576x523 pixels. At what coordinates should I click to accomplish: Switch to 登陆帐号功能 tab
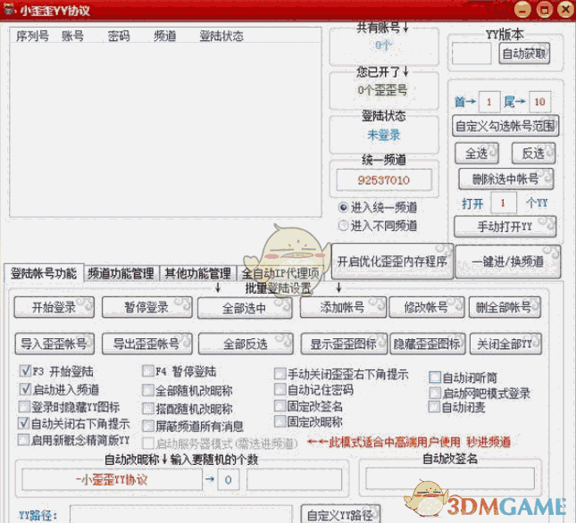(44, 273)
